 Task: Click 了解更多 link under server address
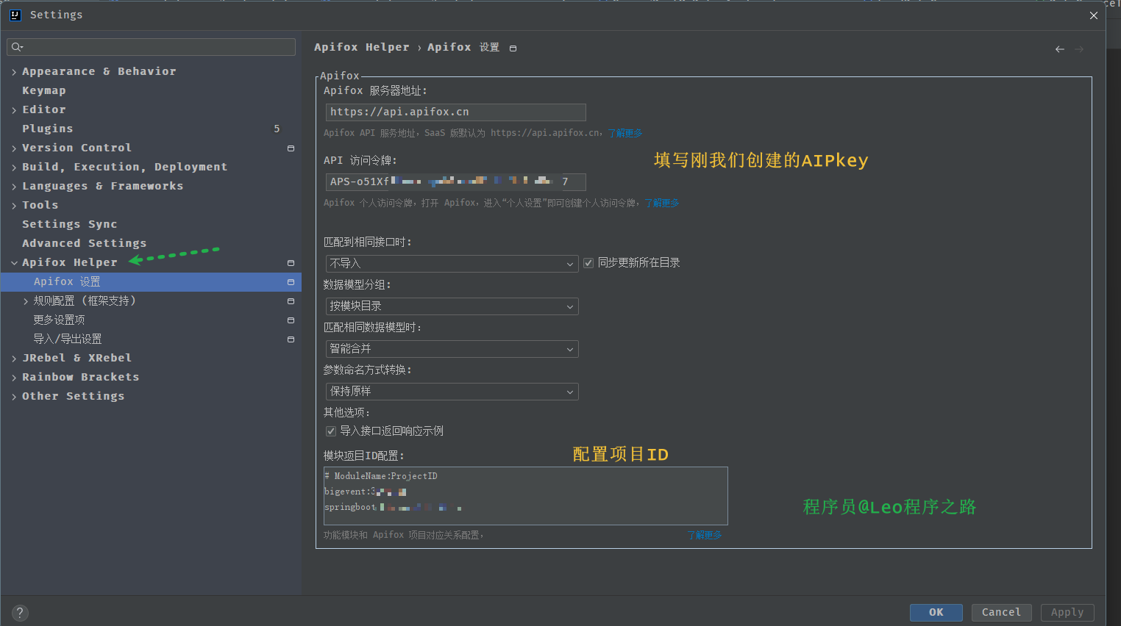tap(625, 133)
